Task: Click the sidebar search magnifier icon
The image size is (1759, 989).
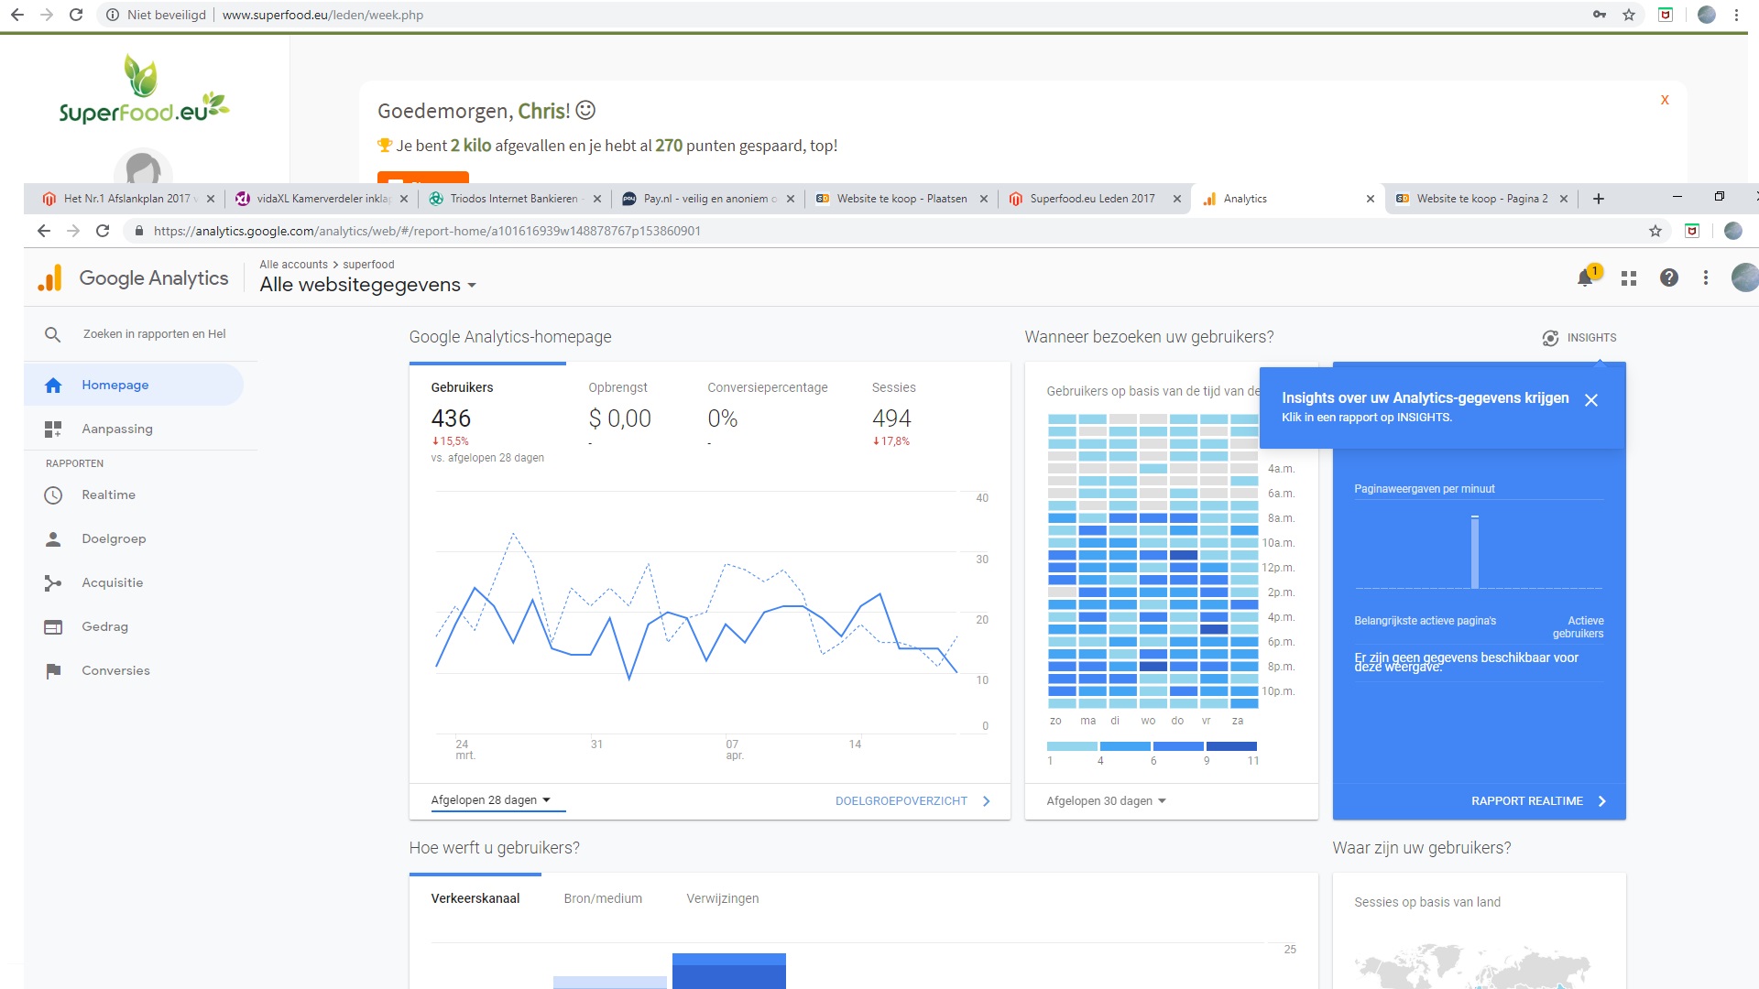Action: pyautogui.click(x=53, y=334)
